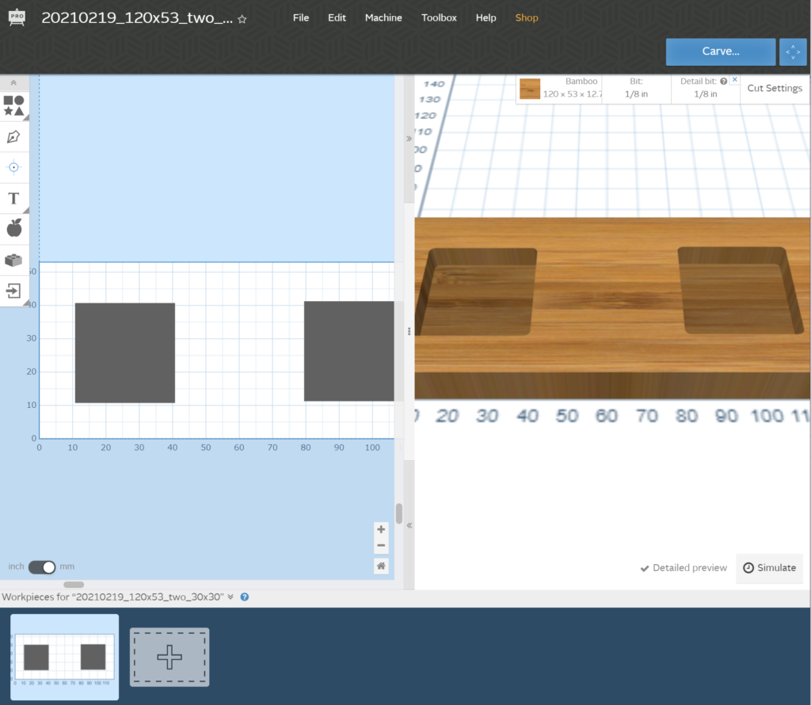The height and width of the screenshot is (705, 811).
Task: Click the home reset view icon
Action: click(381, 566)
